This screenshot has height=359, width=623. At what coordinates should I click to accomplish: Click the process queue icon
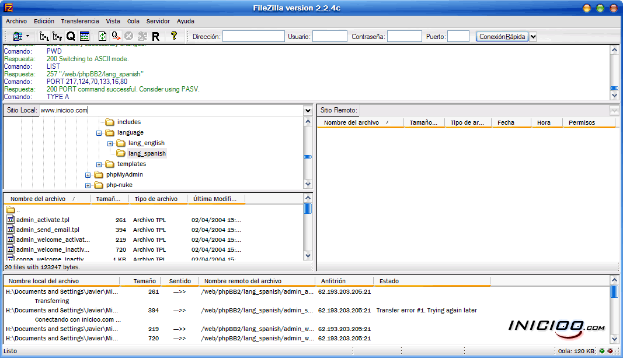(x=116, y=37)
